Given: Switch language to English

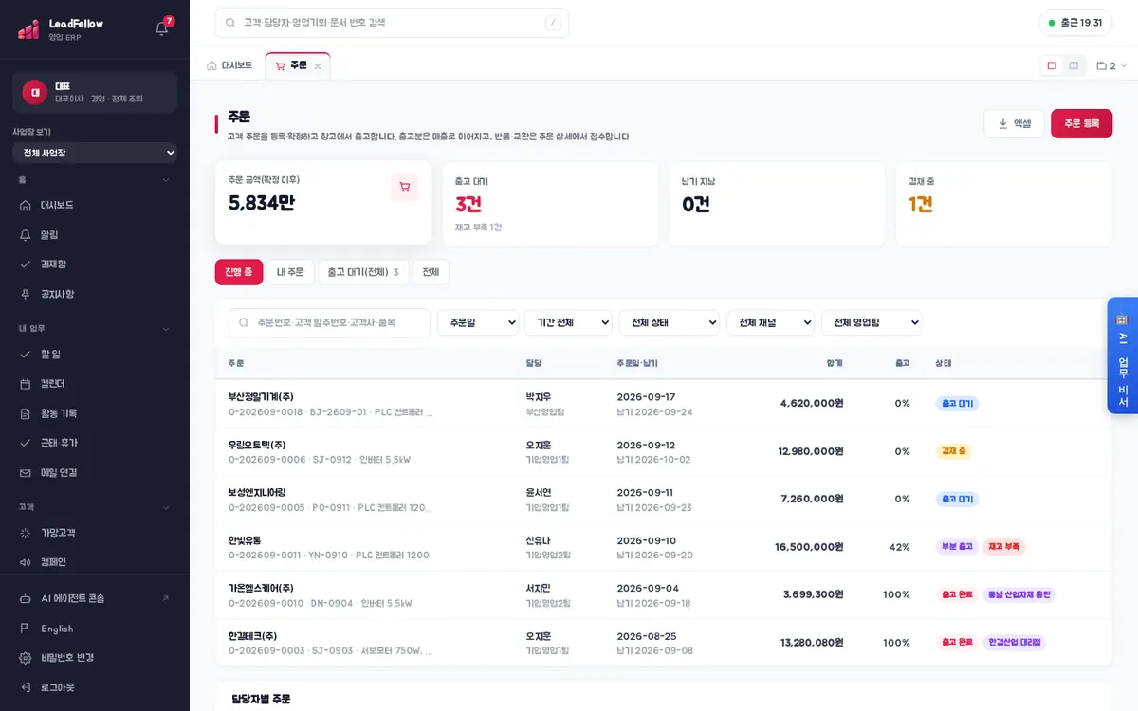Looking at the screenshot, I should (95, 629).
